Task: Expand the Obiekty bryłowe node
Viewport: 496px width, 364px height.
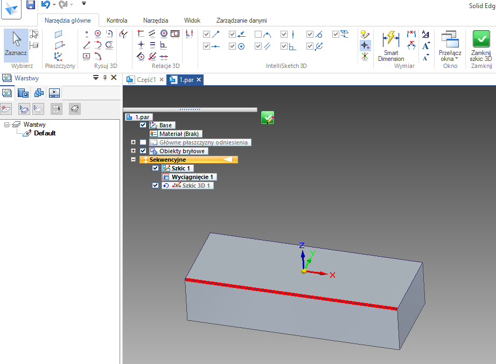Action: point(133,151)
